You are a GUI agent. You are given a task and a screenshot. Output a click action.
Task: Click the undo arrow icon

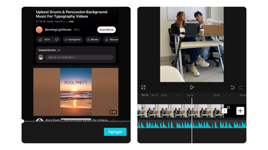coord(233,87)
